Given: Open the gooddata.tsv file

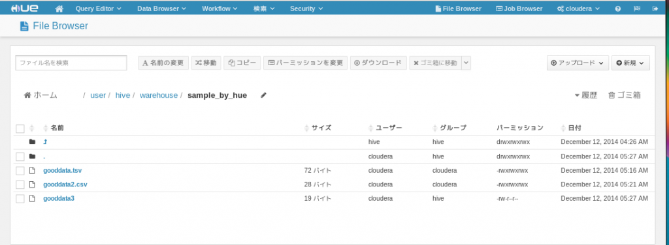Looking at the screenshot, I should pyautogui.click(x=62, y=171).
